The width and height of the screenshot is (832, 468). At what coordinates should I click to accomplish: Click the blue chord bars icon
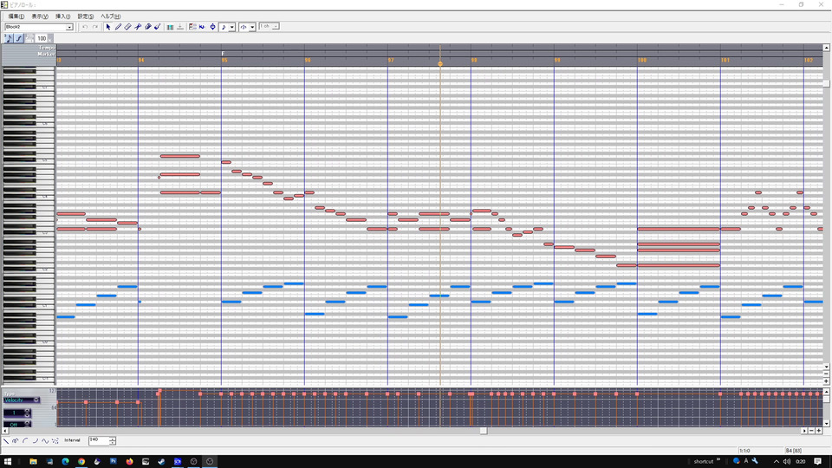click(170, 27)
